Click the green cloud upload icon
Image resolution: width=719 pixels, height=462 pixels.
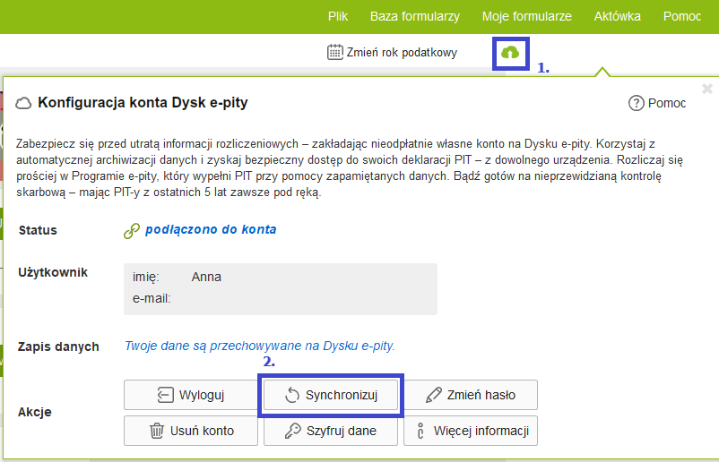click(510, 53)
